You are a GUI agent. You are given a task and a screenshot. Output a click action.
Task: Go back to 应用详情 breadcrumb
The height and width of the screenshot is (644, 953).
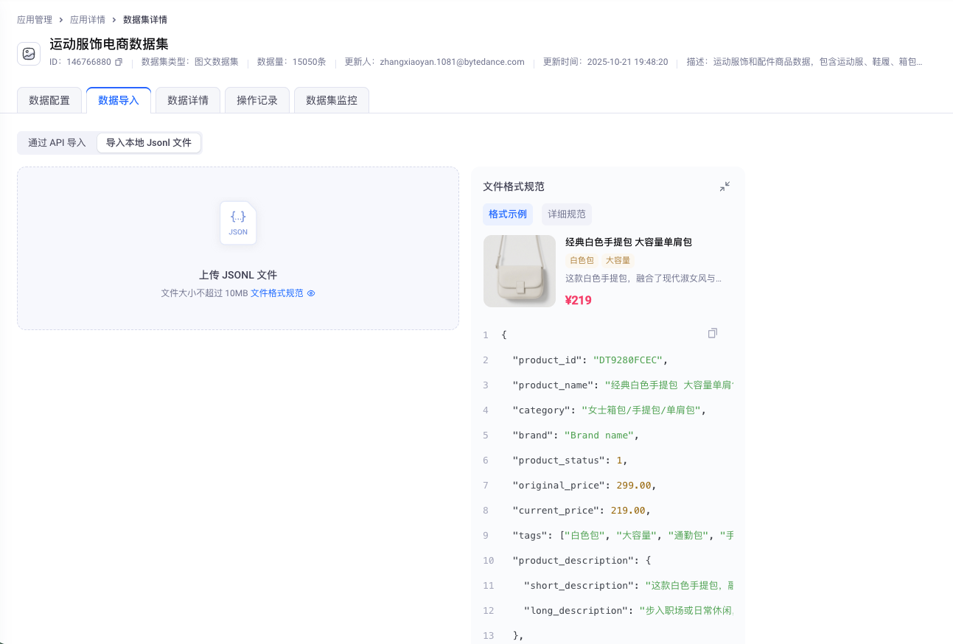88,20
